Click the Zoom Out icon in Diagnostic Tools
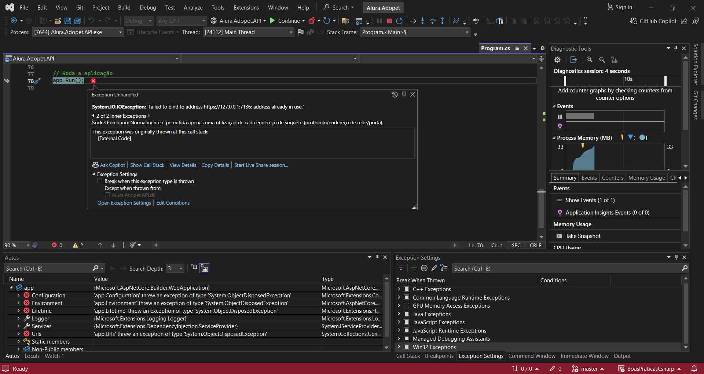 click(602, 60)
